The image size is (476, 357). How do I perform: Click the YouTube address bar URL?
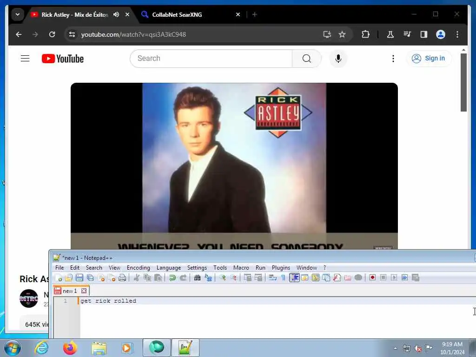pos(133,34)
